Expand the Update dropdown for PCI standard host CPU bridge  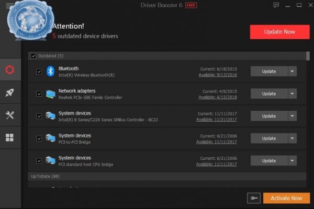(293, 160)
